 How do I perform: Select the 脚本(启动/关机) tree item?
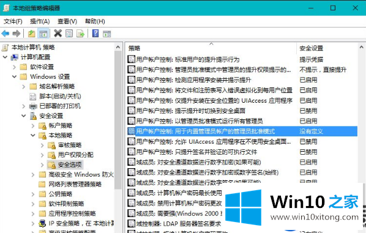coord(60,97)
